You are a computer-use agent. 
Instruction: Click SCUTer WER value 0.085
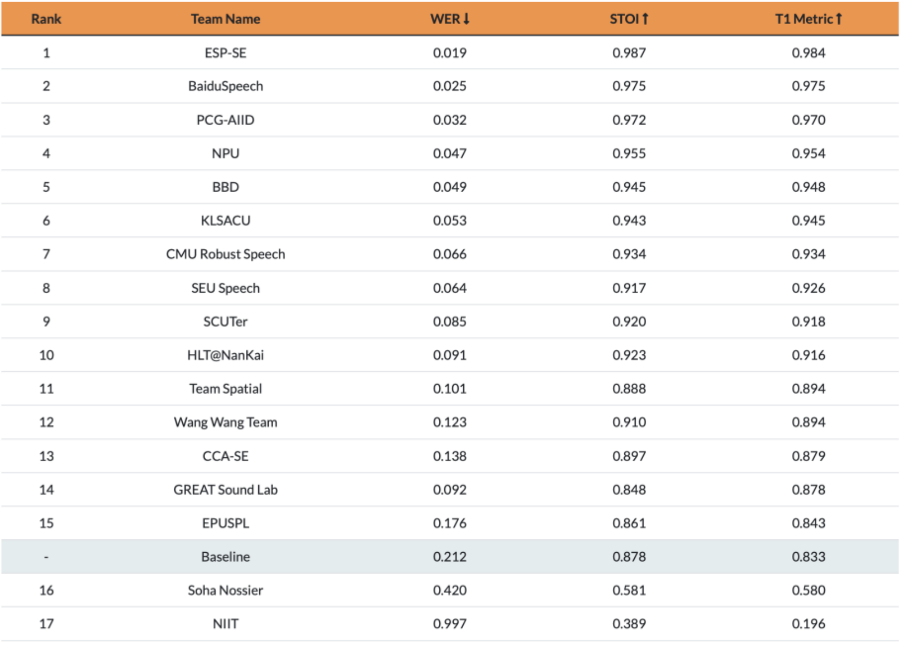pos(450,322)
